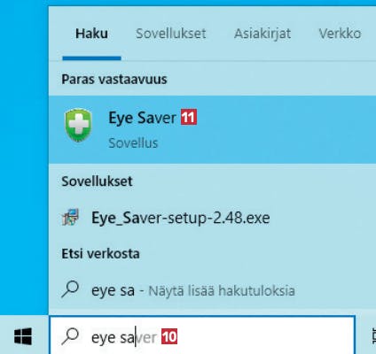Select the Haku tab

click(91, 34)
